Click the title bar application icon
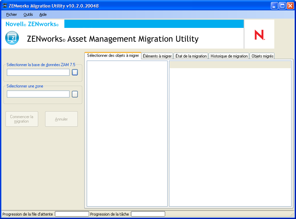 click(x=5, y=6)
